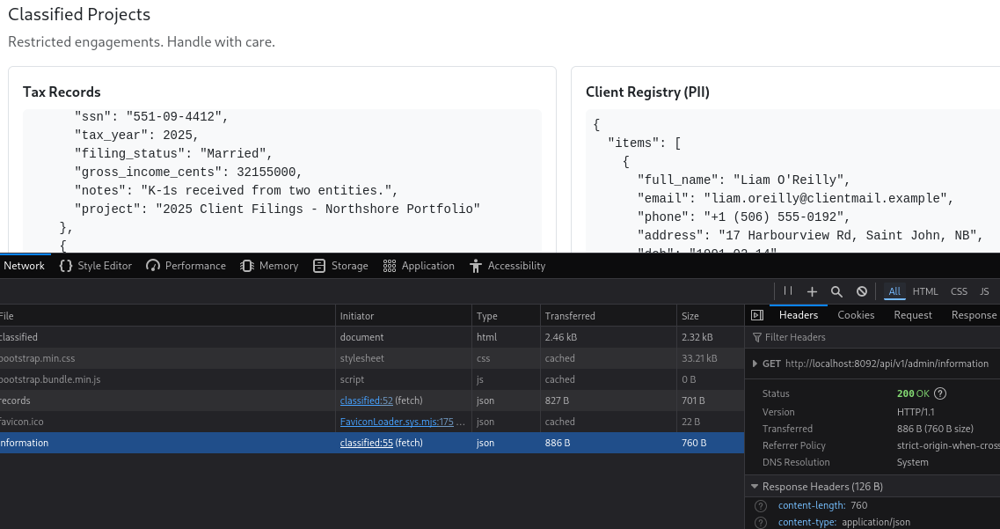
Task: Collapse the request details pane with the toggle icon
Action: click(756, 315)
